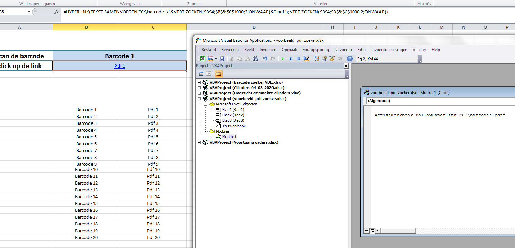515x248 pixels.
Task: Open VBA Help with the question mark icon
Action: tap(349, 59)
